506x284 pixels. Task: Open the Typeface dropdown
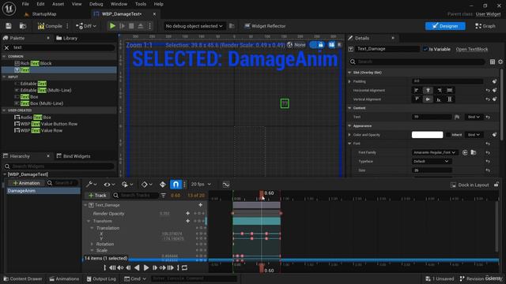coord(431,161)
